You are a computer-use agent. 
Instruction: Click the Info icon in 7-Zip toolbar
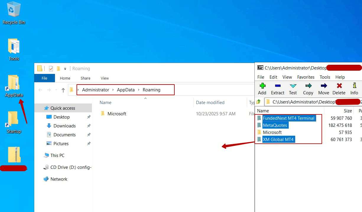click(x=354, y=89)
